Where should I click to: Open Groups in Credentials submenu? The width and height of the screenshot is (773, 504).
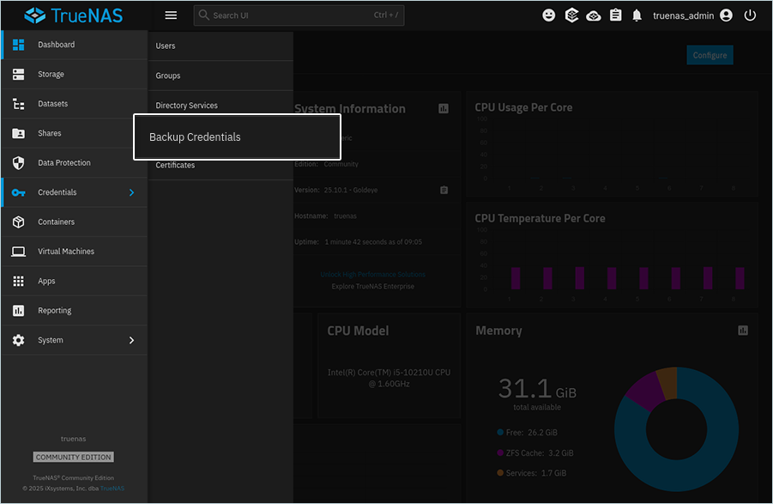click(220, 76)
